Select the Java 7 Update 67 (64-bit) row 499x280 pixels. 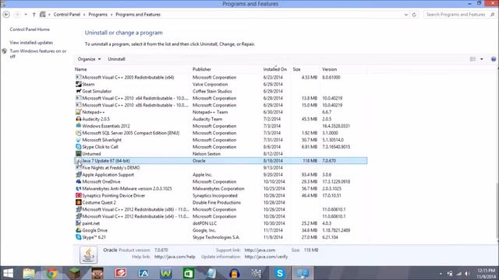(x=221, y=161)
